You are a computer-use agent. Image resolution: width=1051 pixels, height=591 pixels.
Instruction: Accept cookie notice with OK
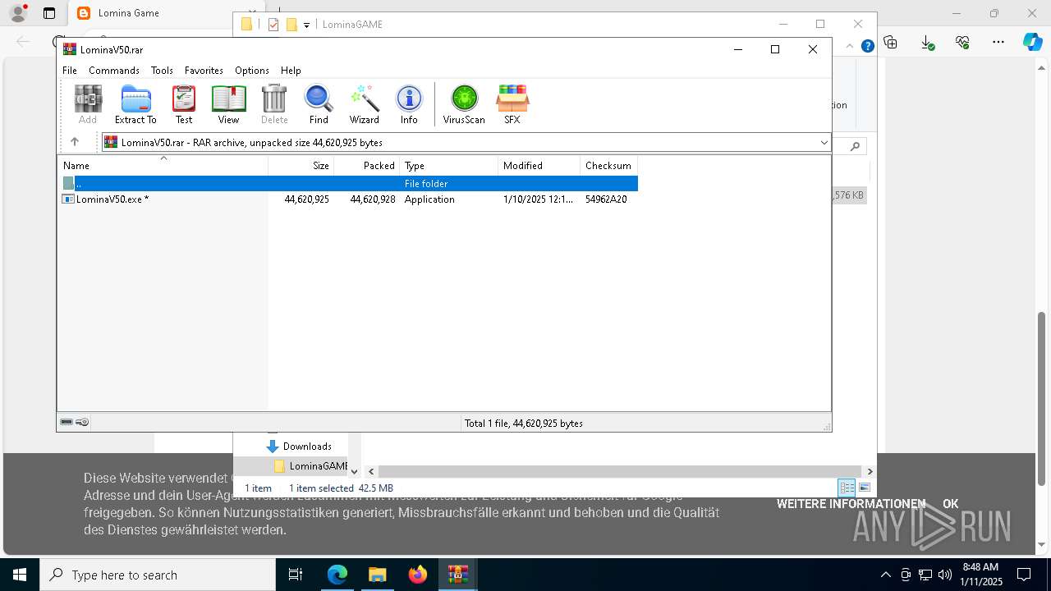click(x=950, y=504)
